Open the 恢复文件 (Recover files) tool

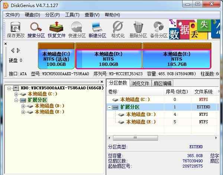pyautogui.click(x=56, y=29)
